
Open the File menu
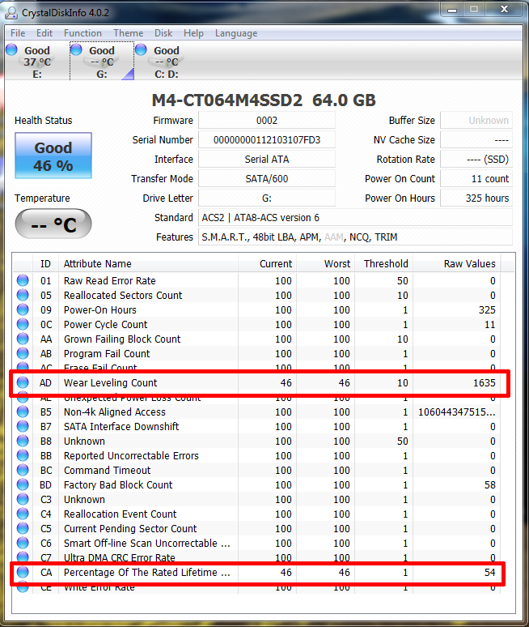click(x=18, y=33)
